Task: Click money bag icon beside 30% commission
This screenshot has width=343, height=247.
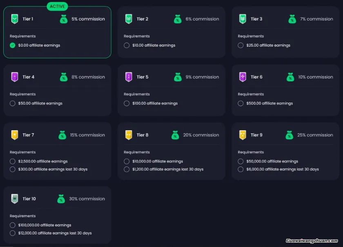Action: 61,199
